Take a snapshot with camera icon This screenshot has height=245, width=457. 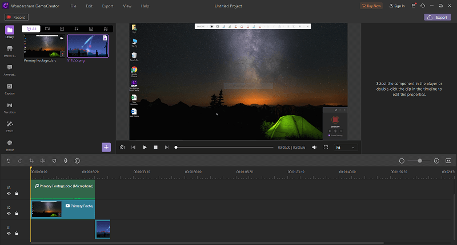122,148
